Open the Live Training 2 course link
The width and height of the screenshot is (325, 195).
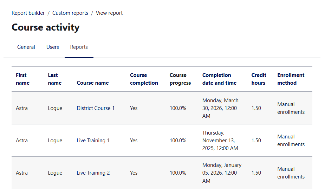[93, 173]
